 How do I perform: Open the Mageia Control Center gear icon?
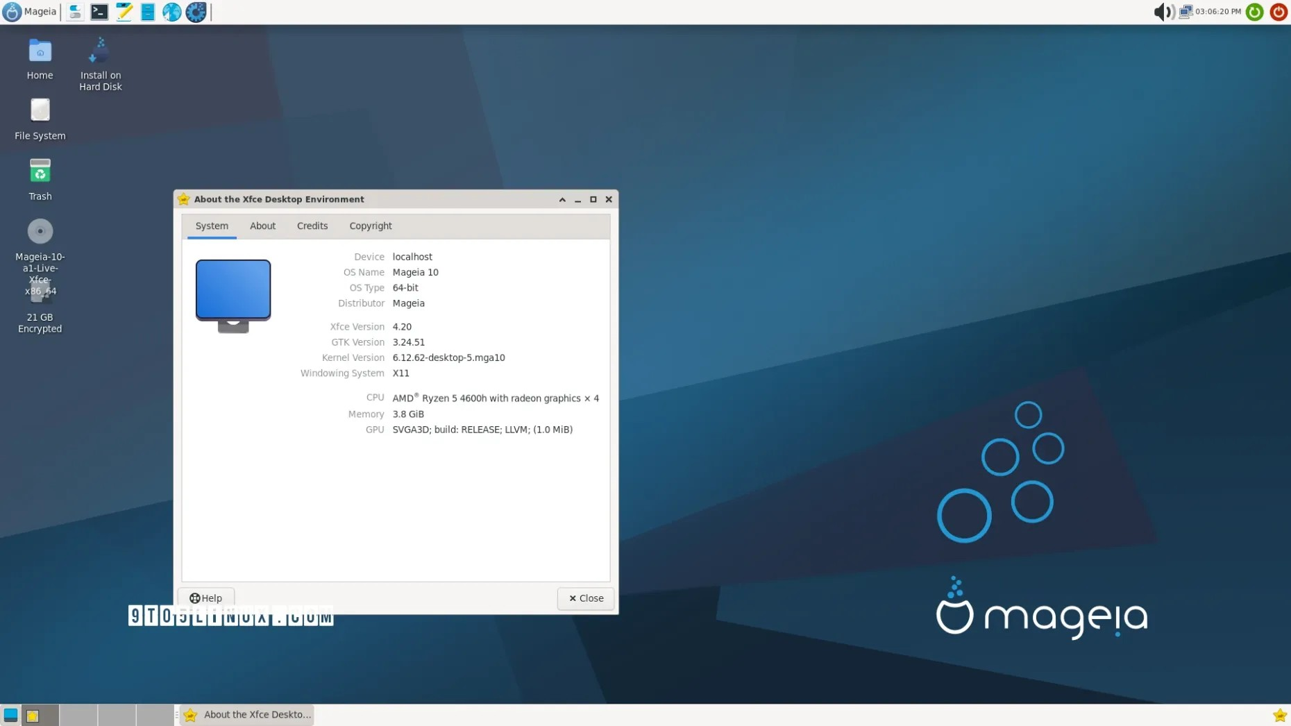(196, 12)
